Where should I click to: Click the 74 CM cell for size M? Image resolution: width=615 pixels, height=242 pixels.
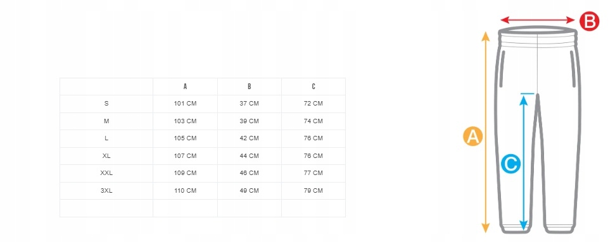tap(314, 121)
